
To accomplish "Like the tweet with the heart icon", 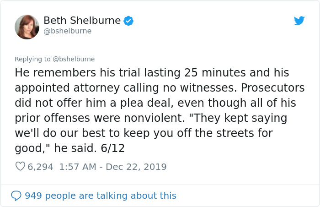I will [x=20, y=166].
